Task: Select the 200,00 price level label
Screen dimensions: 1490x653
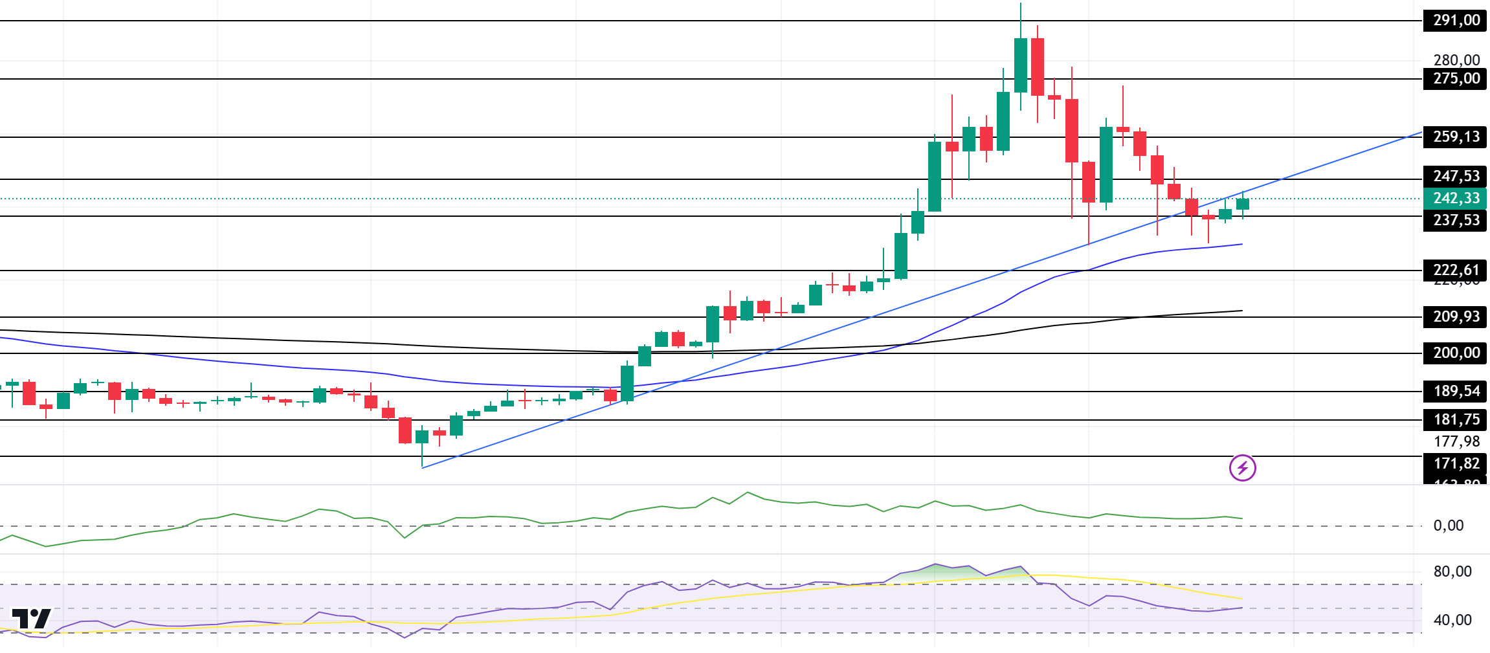Action: (x=1455, y=353)
